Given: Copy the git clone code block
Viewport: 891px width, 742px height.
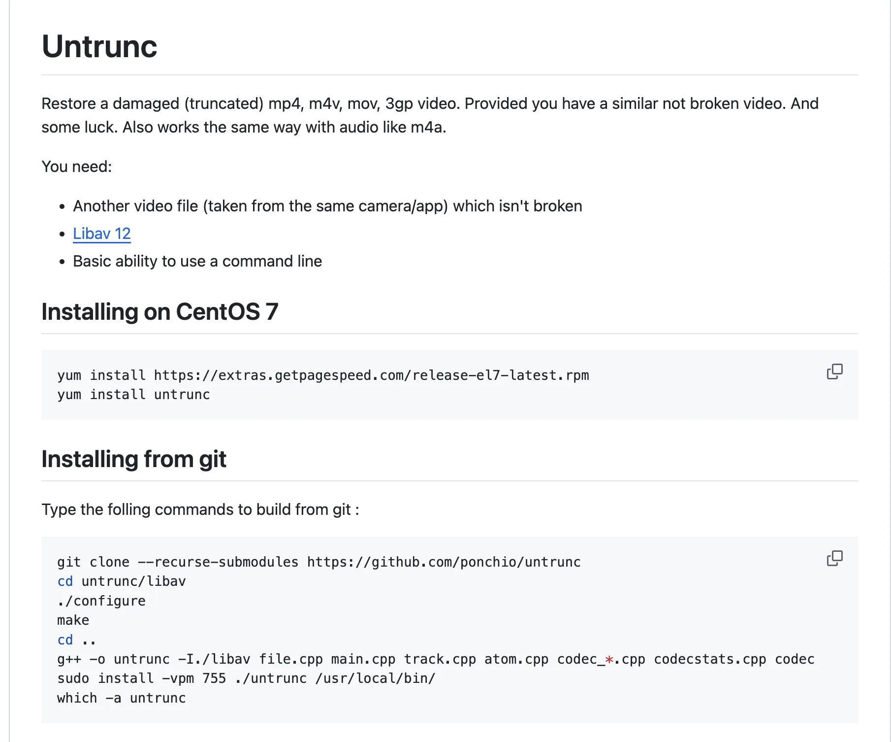Looking at the screenshot, I should tap(834, 558).
